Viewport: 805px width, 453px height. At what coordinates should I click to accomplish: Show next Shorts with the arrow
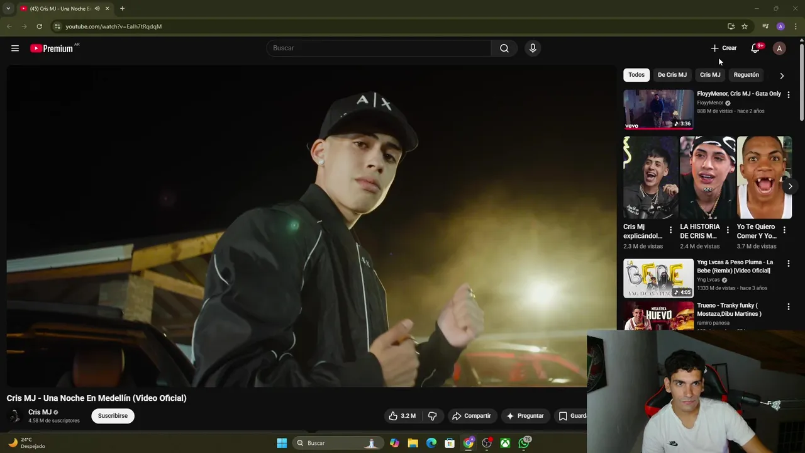790,186
